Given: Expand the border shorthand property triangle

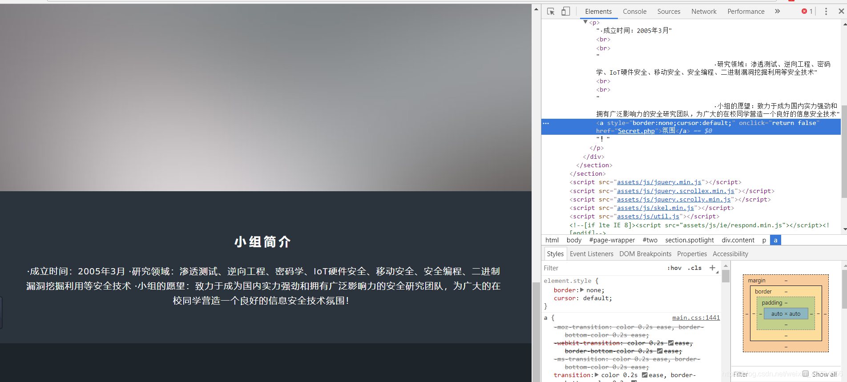Looking at the screenshot, I should point(582,290).
